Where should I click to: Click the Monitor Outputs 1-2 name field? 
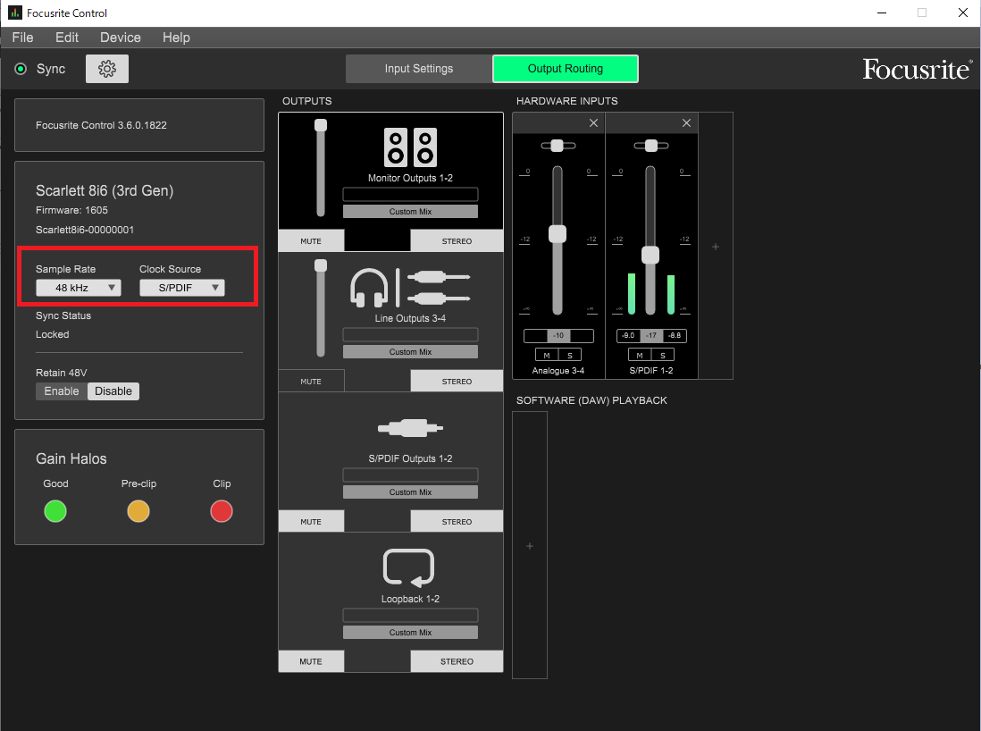click(410, 194)
